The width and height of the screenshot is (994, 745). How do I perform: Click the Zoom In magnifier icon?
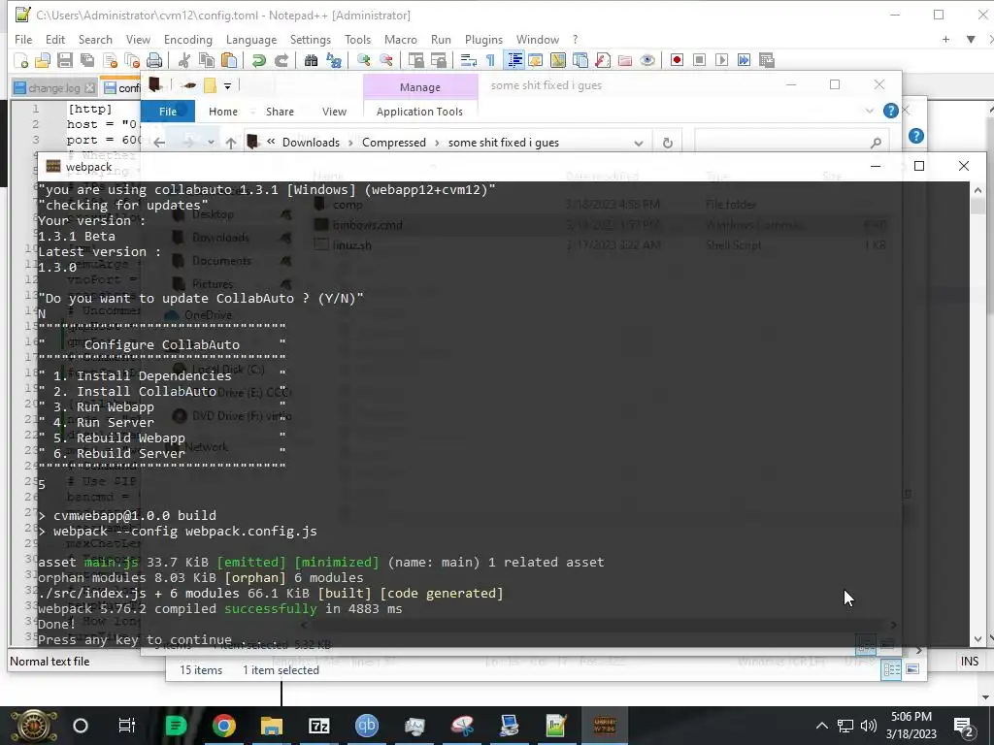pos(363,60)
